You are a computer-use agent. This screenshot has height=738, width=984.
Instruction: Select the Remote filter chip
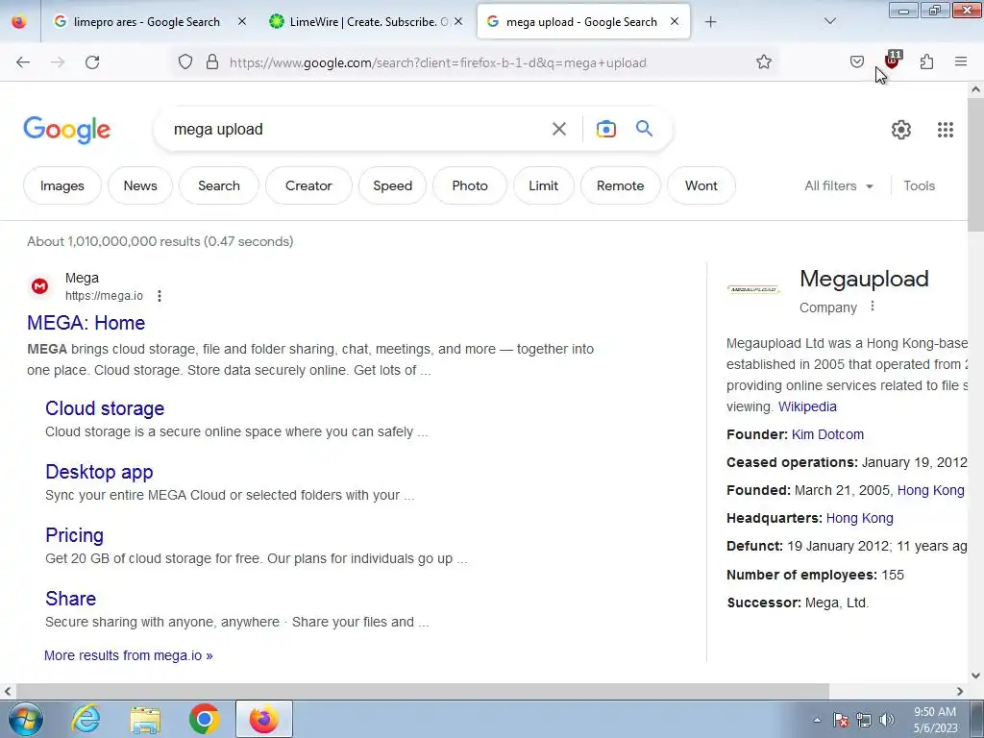[621, 185]
